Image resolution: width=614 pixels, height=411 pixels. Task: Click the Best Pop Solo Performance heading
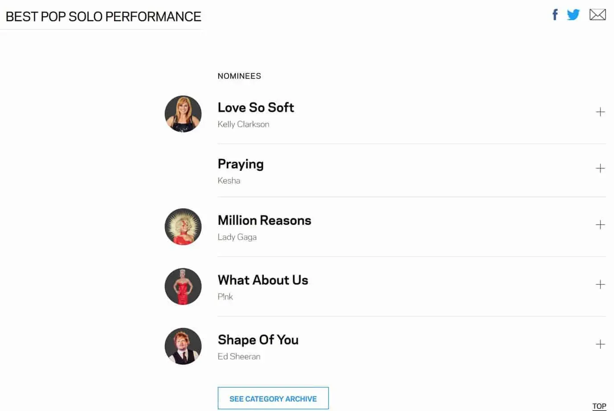click(x=103, y=17)
